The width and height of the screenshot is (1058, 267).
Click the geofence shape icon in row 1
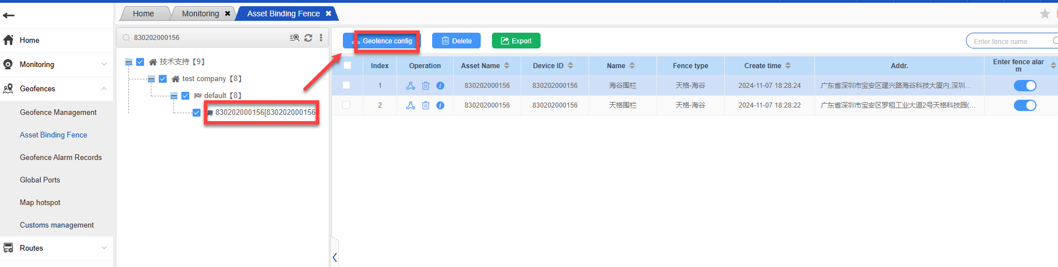point(411,86)
